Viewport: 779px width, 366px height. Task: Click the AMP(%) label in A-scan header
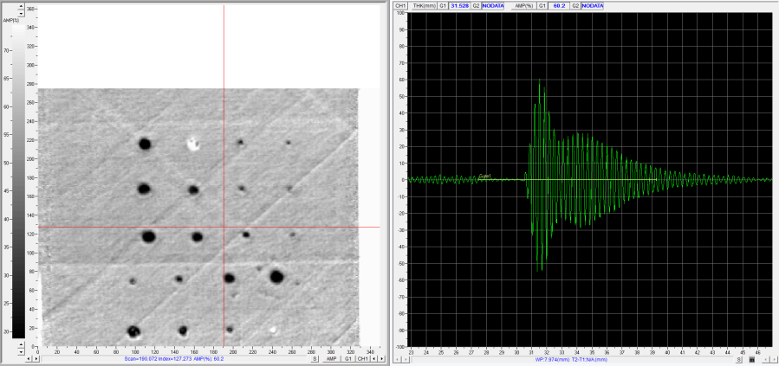pos(525,5)
